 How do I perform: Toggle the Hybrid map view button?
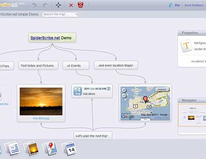[x=162, y=89]
